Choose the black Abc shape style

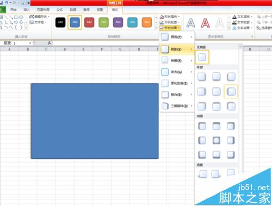[60, 22]
